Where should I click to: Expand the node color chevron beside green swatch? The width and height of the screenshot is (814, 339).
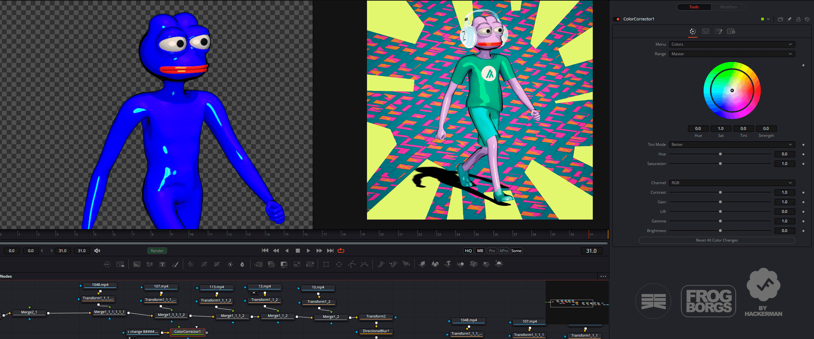click(768, 19)
